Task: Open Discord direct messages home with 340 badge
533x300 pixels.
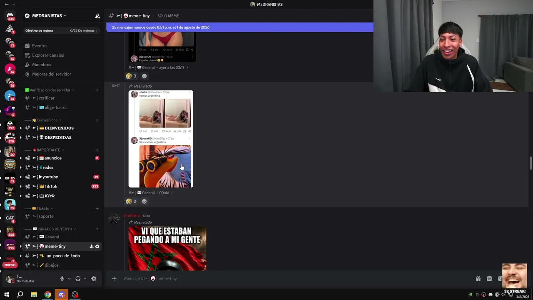Action: point(10,15)
